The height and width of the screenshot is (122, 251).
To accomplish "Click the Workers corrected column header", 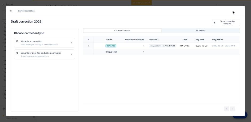I will (x=135, y=40).
